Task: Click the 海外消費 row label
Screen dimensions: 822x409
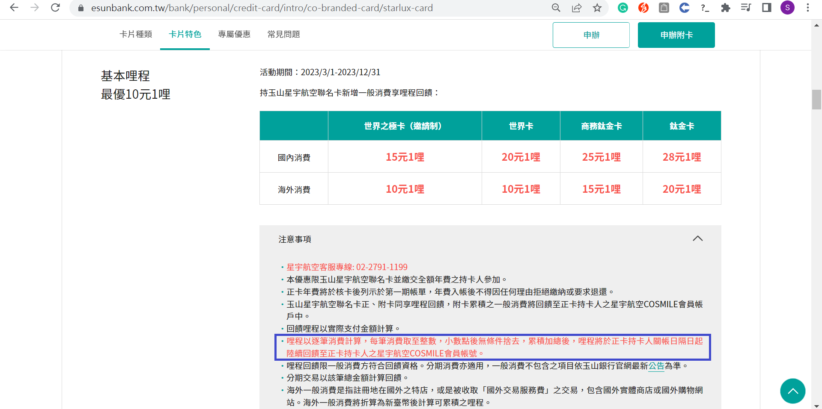Action: tap(294, 189)
